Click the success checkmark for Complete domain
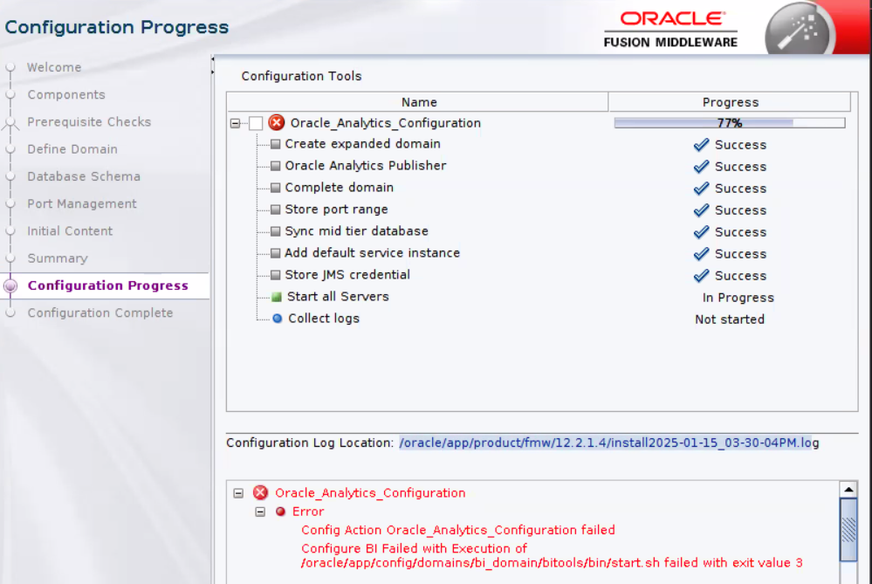This screenshot has width=872, height=584. [701, 188]
